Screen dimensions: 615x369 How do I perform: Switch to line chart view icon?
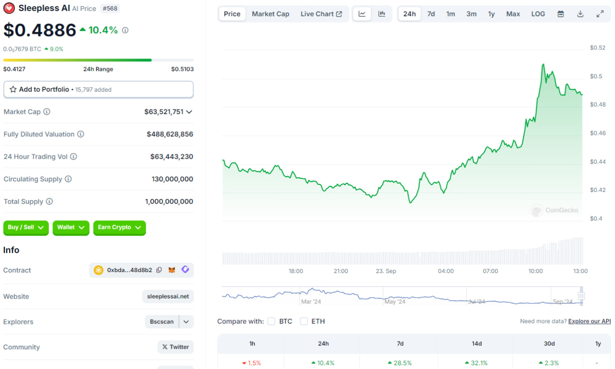click(362, 14)
